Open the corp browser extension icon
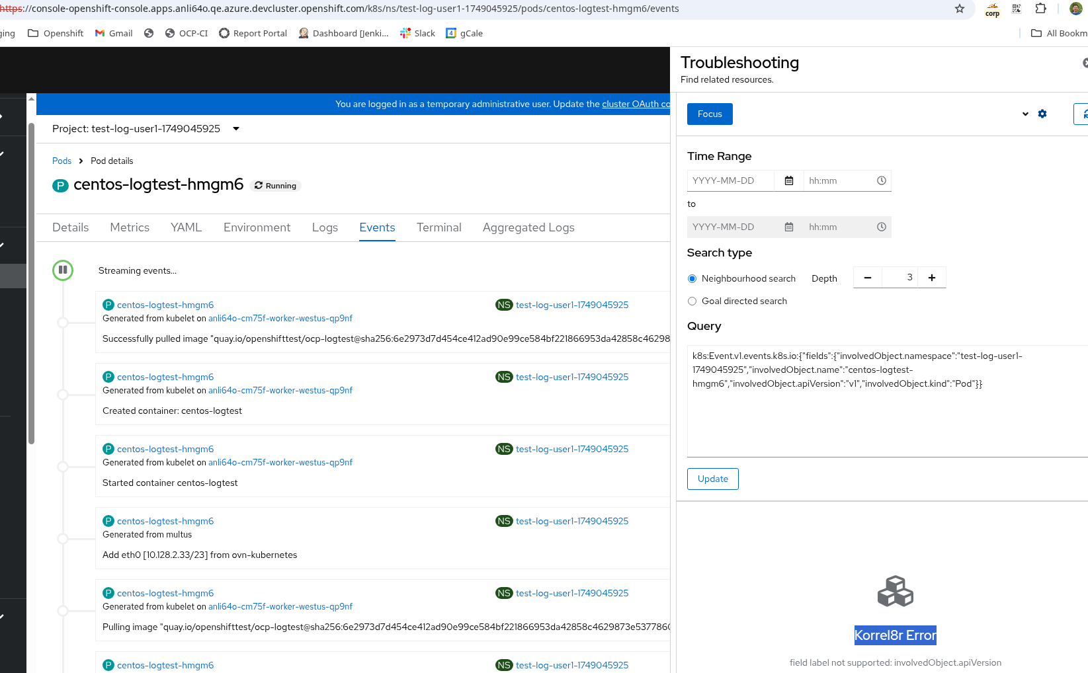The width and height of the screenshot is (1088, 673). pyautogui.click(x=992, y=9)
